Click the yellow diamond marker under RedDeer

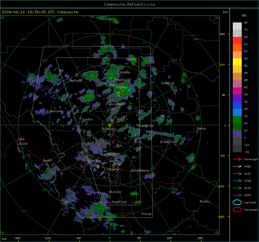coord(118,94)
